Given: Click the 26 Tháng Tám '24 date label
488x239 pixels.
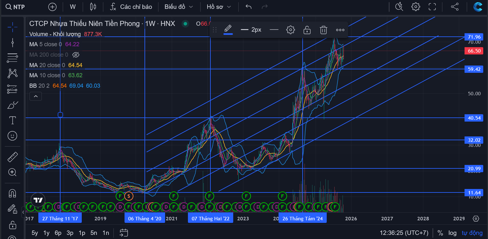Looking at the screenshot, I should tap(303, 218).
